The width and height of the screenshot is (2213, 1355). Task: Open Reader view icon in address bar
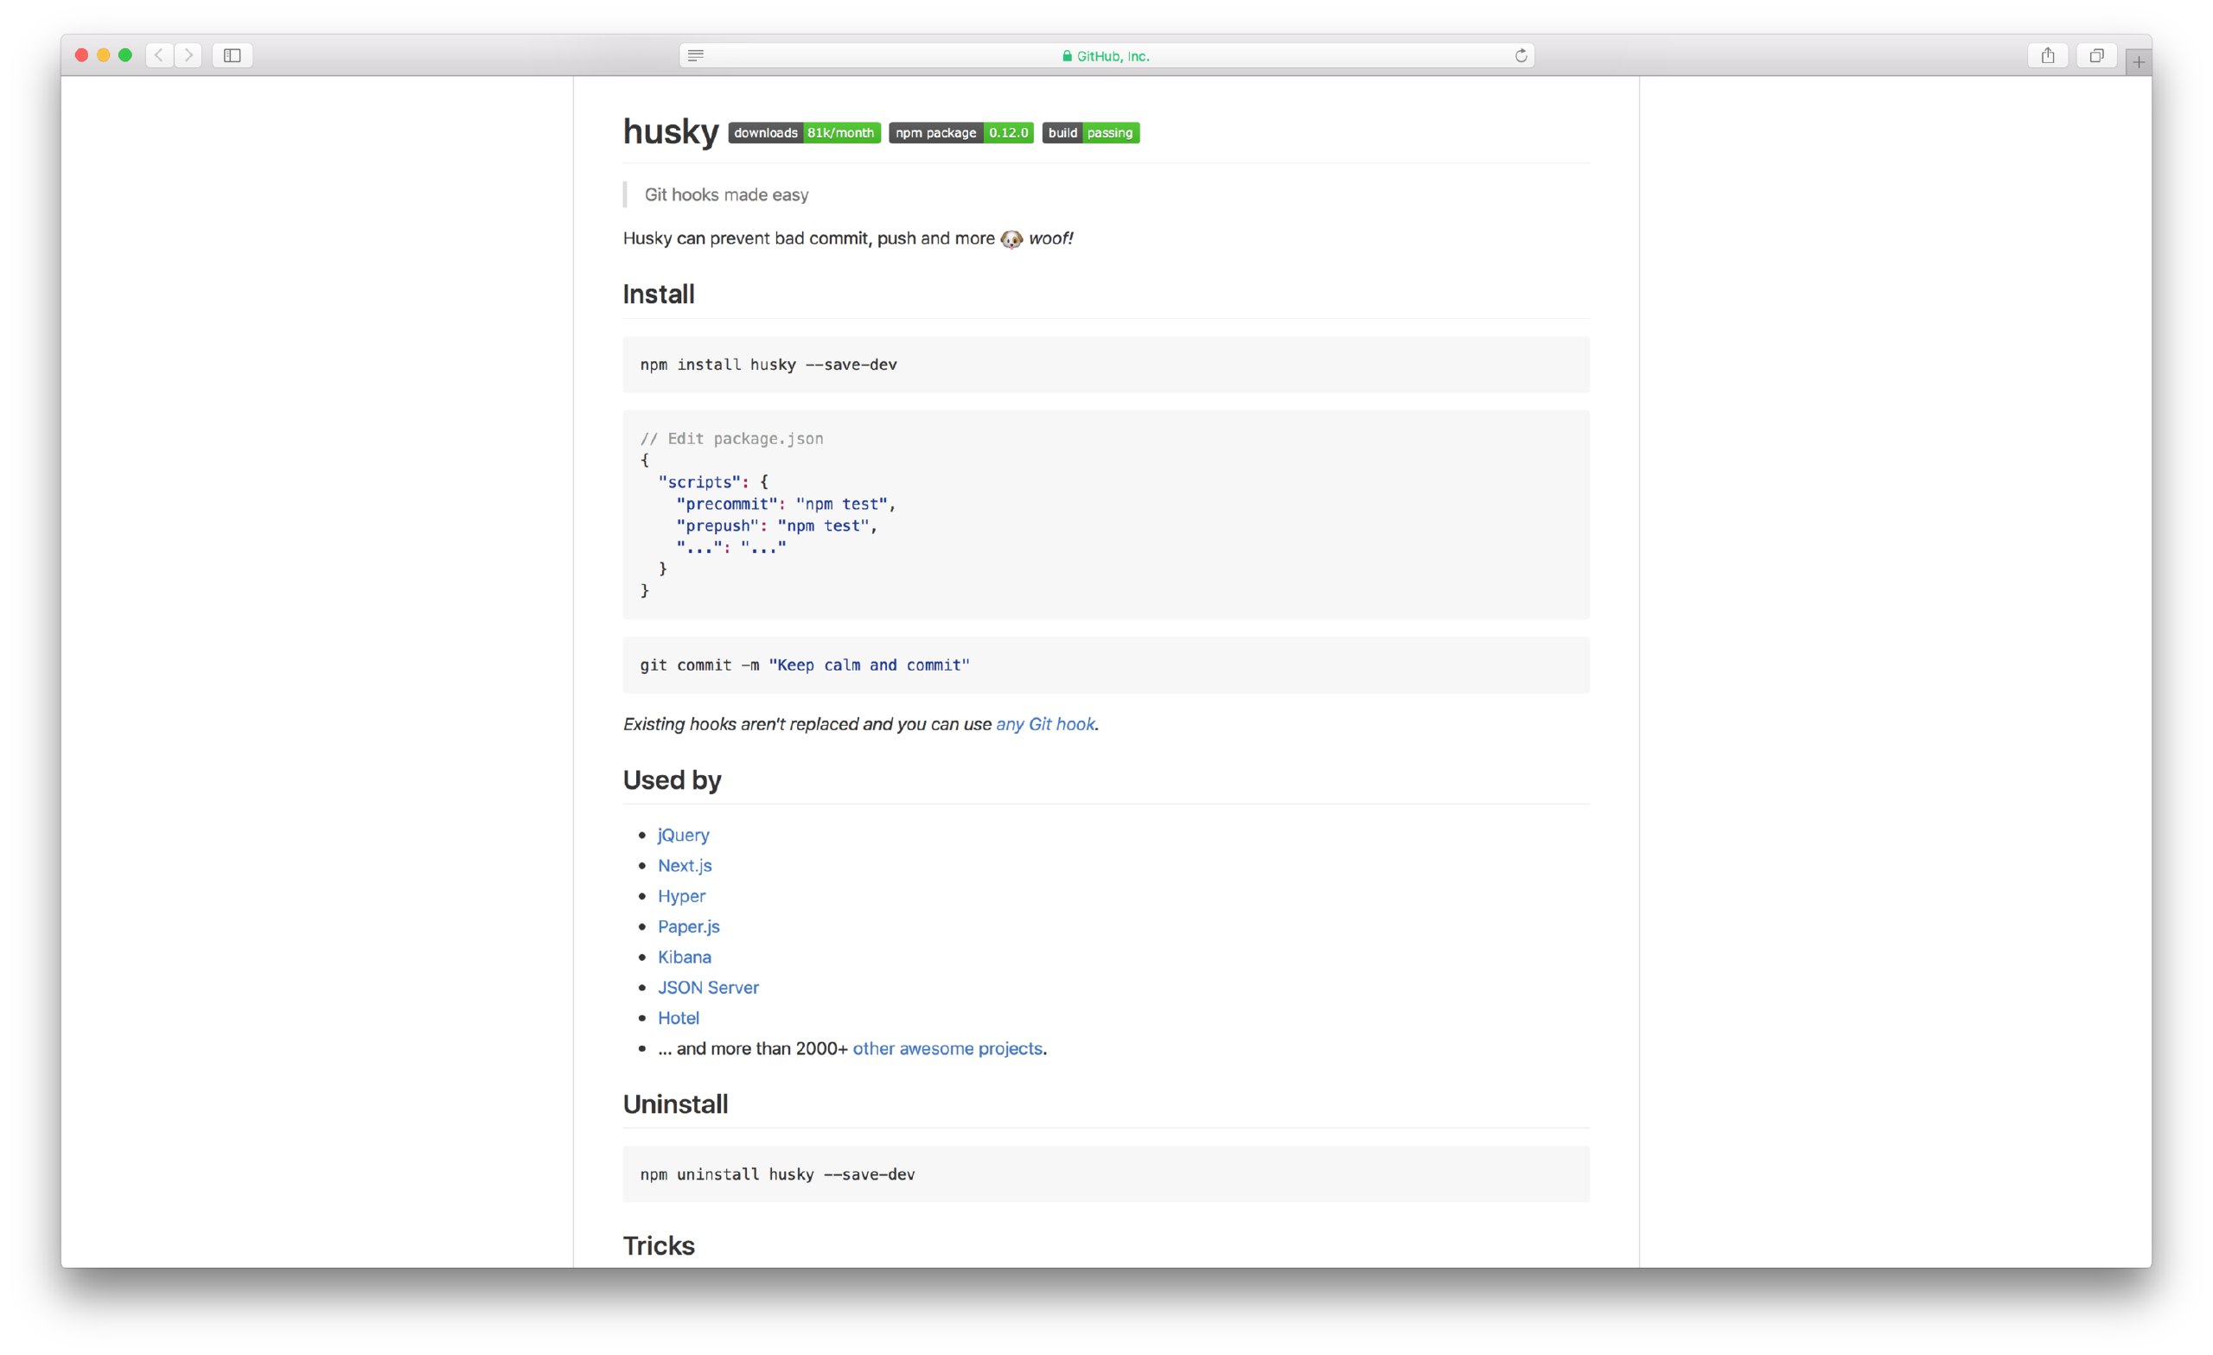695,55
